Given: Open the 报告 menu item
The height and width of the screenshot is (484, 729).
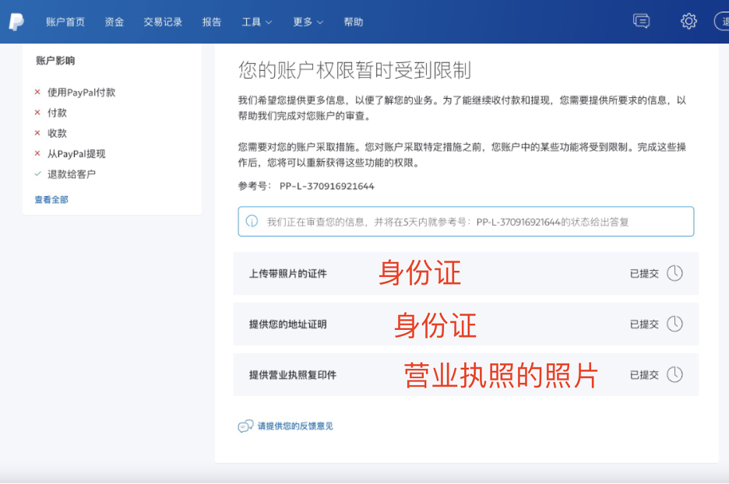Looking at the screenshot, I should [212, 22].
